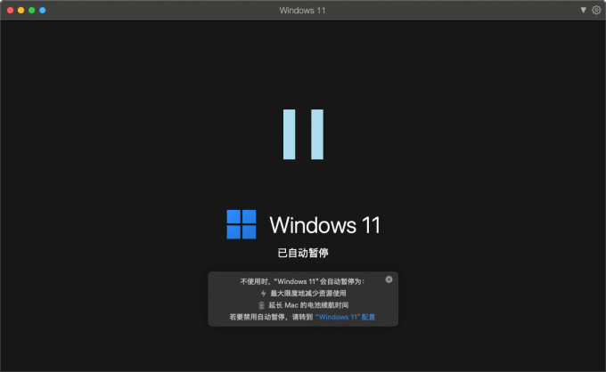Open the "Windows 11" 配置 link
Screen dimensions: 606x372
pos(345,317)
